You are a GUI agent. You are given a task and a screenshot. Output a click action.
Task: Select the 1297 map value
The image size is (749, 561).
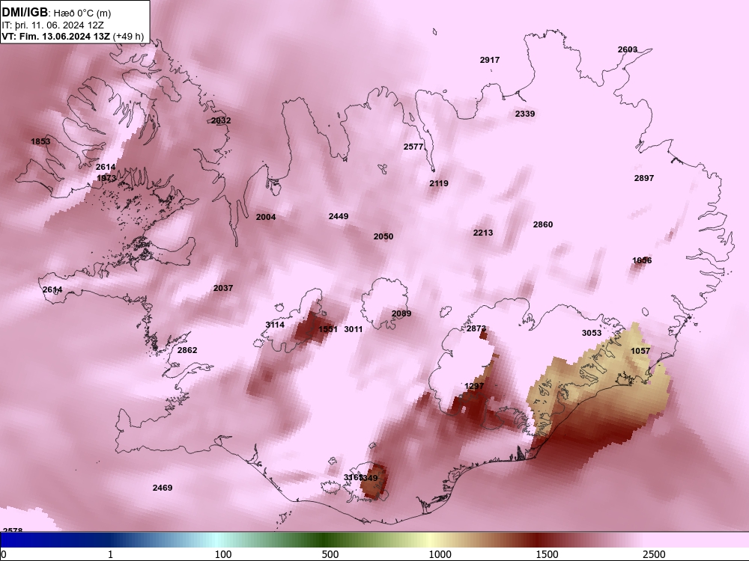[474, 387]
